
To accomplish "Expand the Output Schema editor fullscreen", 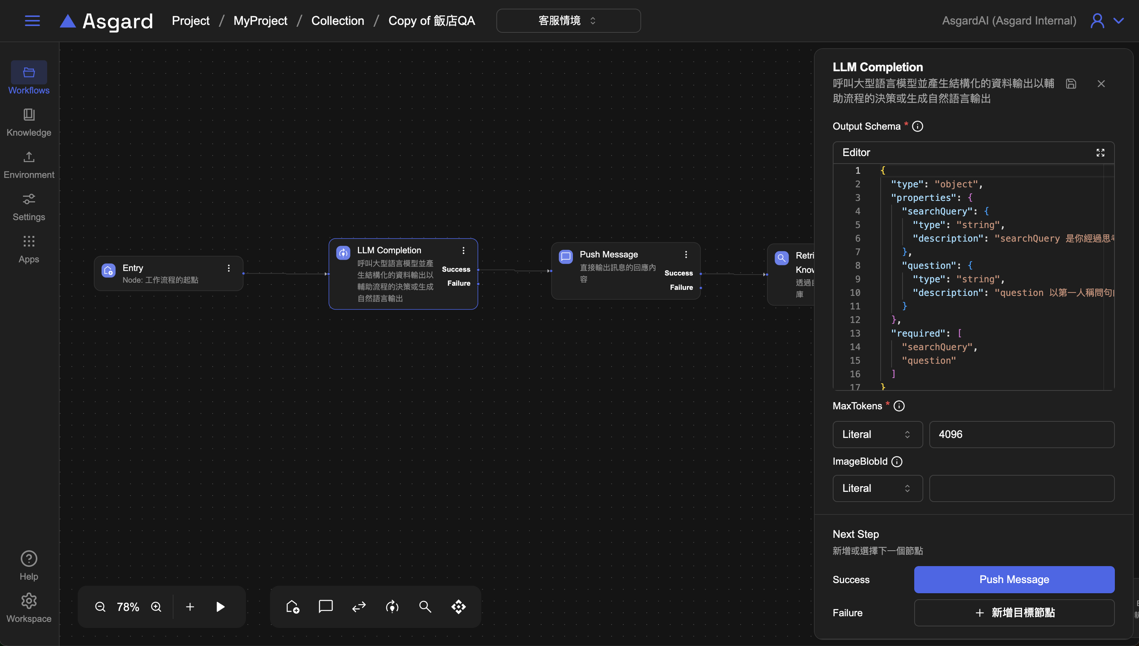I will pyautogui.click(x=1100, y=153).
